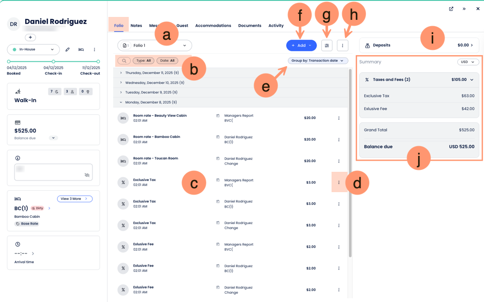Open the Accommodations tab
This screenshot has height=302, width=484.
point(213,26)
